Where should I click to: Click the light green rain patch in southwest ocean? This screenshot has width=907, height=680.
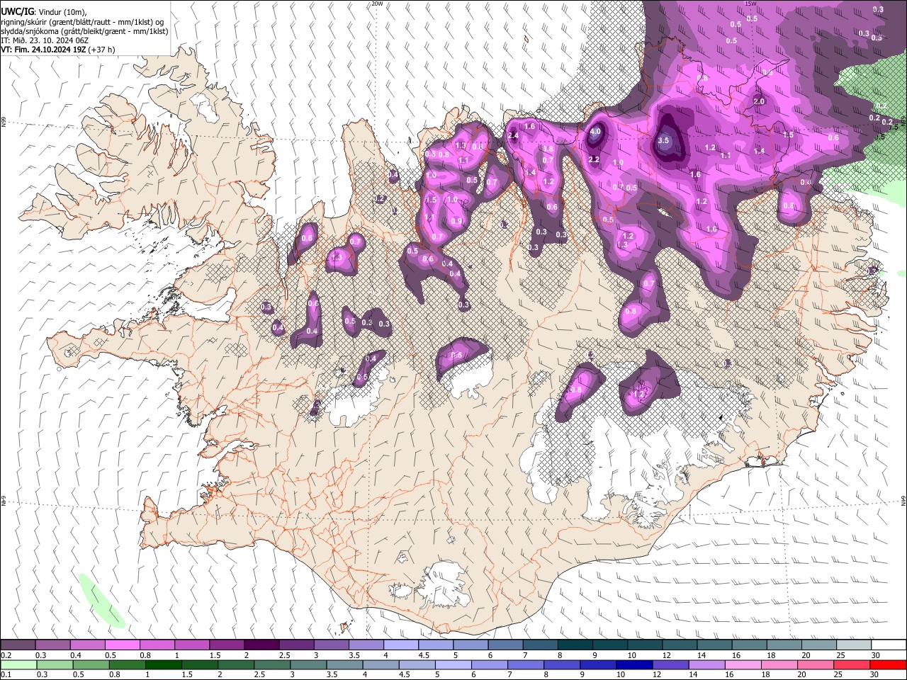101,601
